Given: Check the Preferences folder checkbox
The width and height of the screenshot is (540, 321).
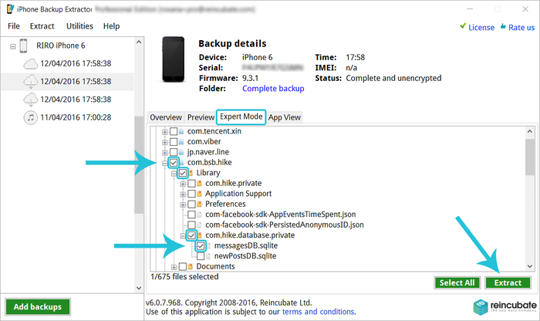Looking at the screenshot, I should coord(191,204).
